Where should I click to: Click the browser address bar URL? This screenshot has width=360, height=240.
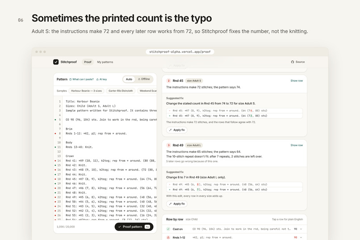pos(180,52)
